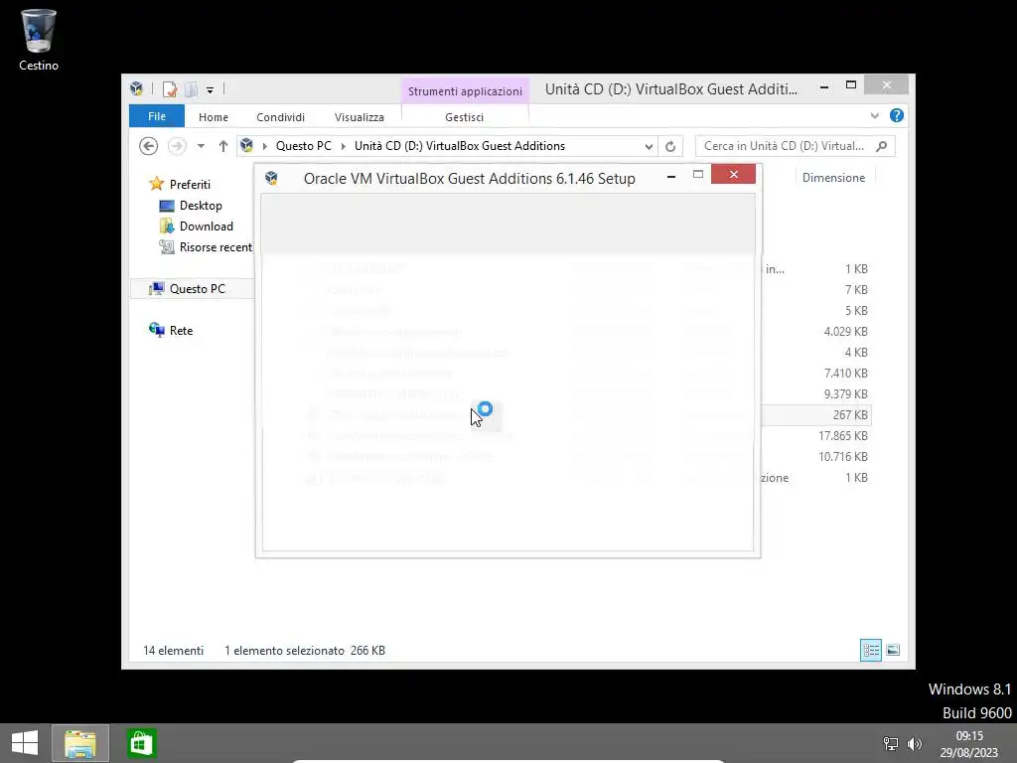Select Preferiti in the navigation pane
The image size is (1017, 763).
tap(180, 184)
